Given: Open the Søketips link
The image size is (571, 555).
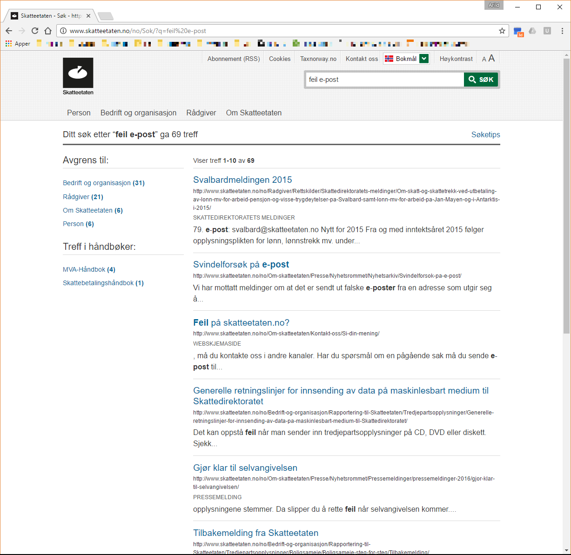Looking at the screenshot, I should (485, 134).
